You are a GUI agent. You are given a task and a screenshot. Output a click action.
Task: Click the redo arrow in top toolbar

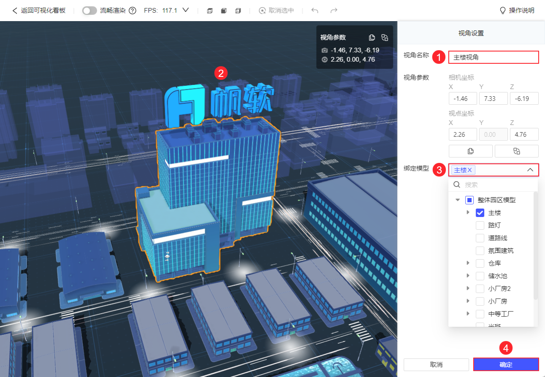(334, 11)
